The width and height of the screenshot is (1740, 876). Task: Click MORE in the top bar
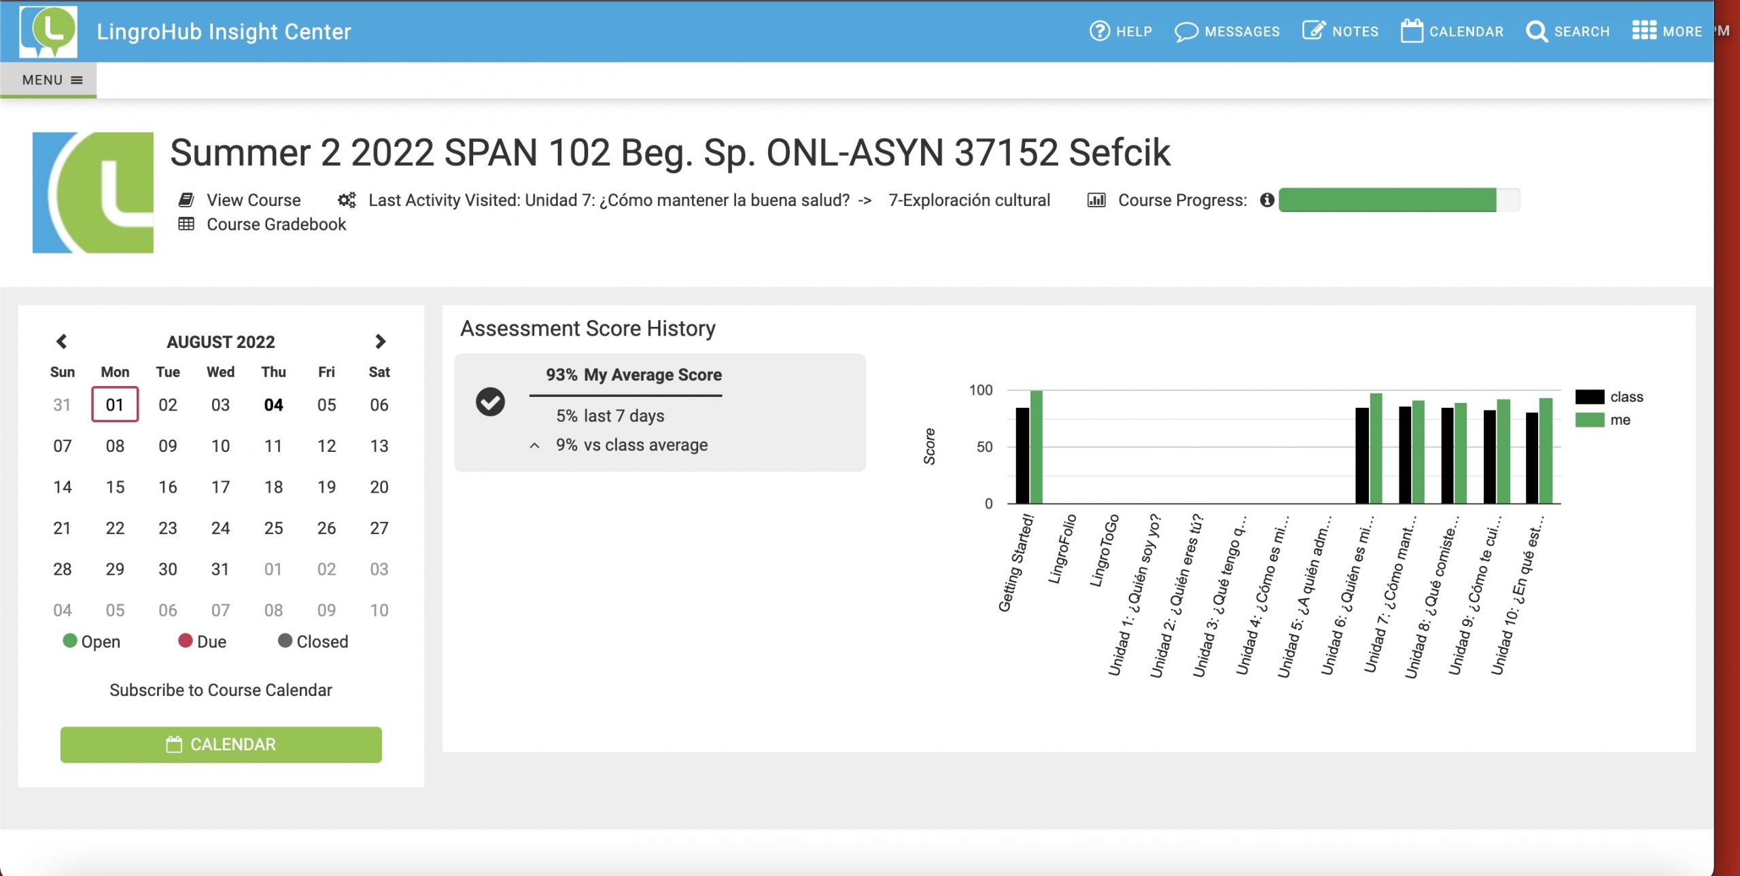tap(1682, 31)
